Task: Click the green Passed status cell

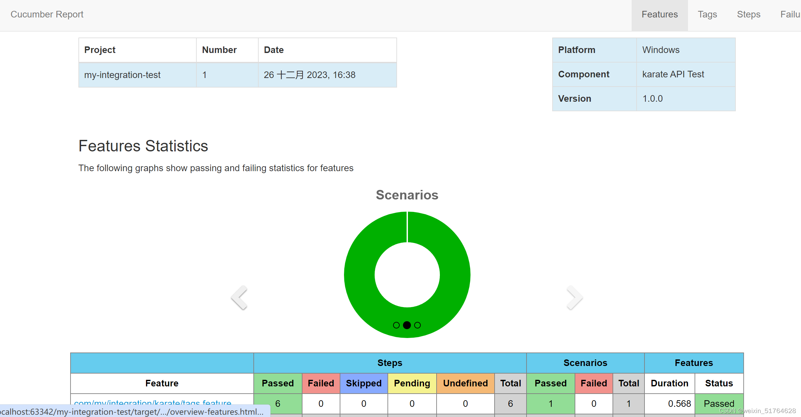Action: pyautogui.click(x=719, y=404)
